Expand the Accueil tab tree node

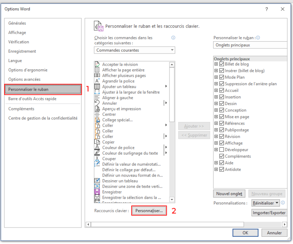216,91
